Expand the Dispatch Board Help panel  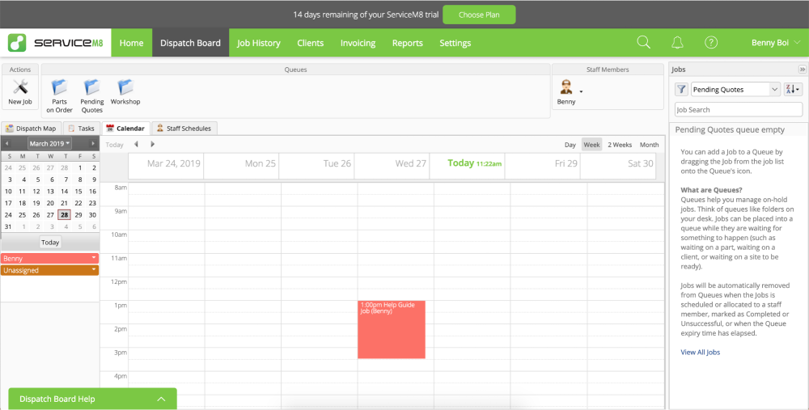(x=93, y=399)
